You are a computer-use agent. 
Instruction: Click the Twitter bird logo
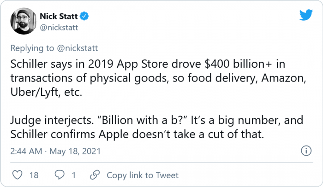pyautogui.click(x=306, y=16)
